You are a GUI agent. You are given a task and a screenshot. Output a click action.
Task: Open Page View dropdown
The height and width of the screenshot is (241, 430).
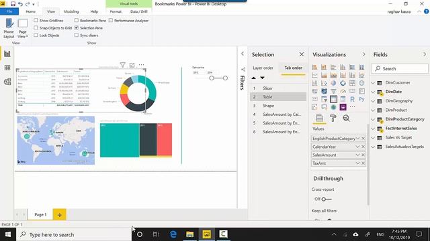coord(23,28)
